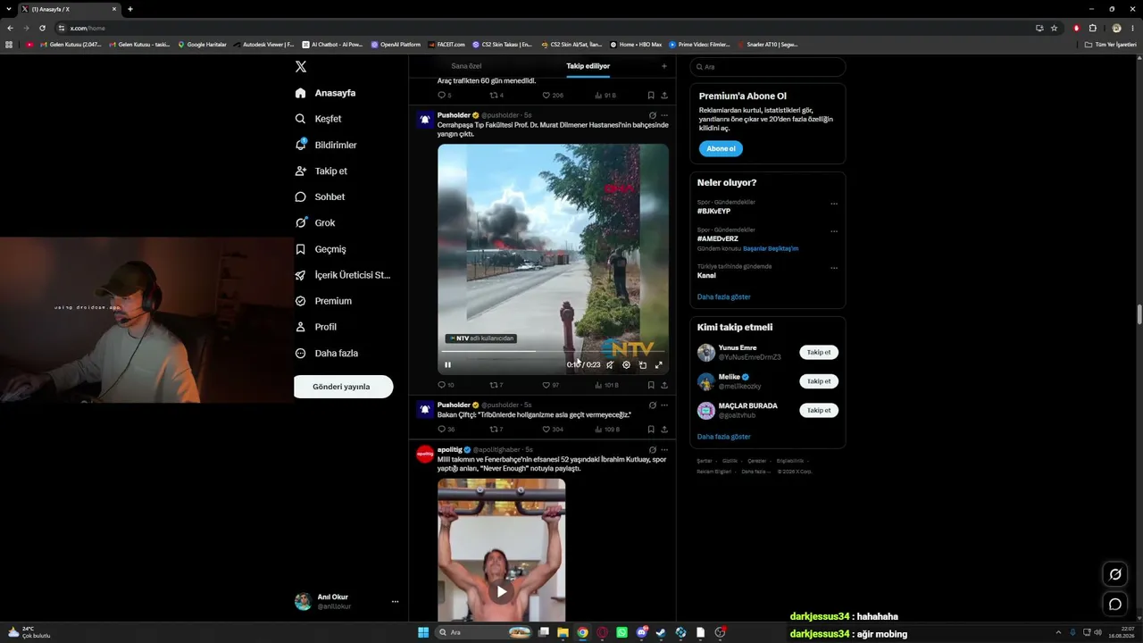Open options for #AMEDvERZ trend
This screenshot has height=643, width=1143.
834,231
